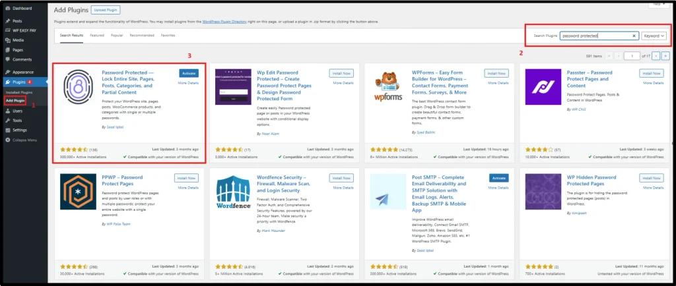Click the Wordfence fence logo icon
This screenshot has height=286, width=676.
233,191
